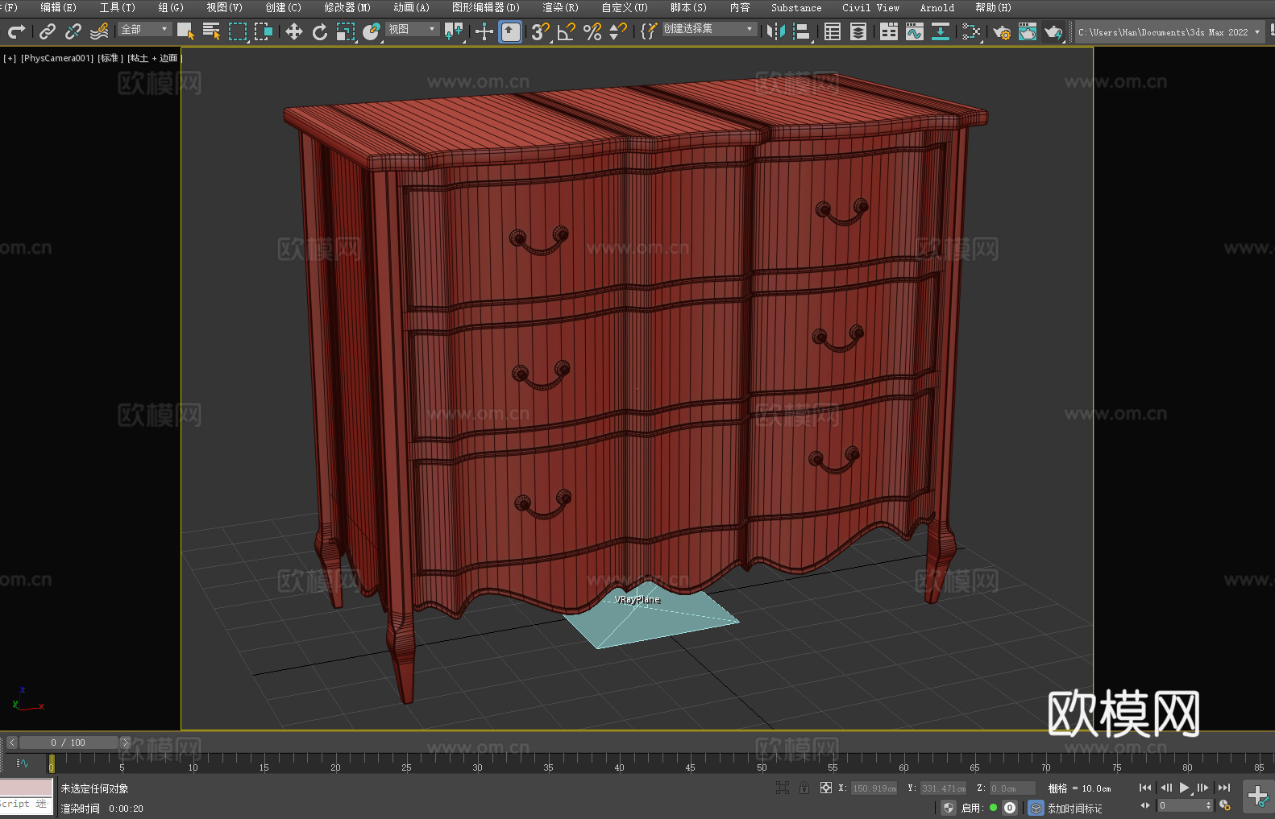This screenshot has width=1275, height=819.
Task: Click the X coordinate input field
Action: [874, 788]
